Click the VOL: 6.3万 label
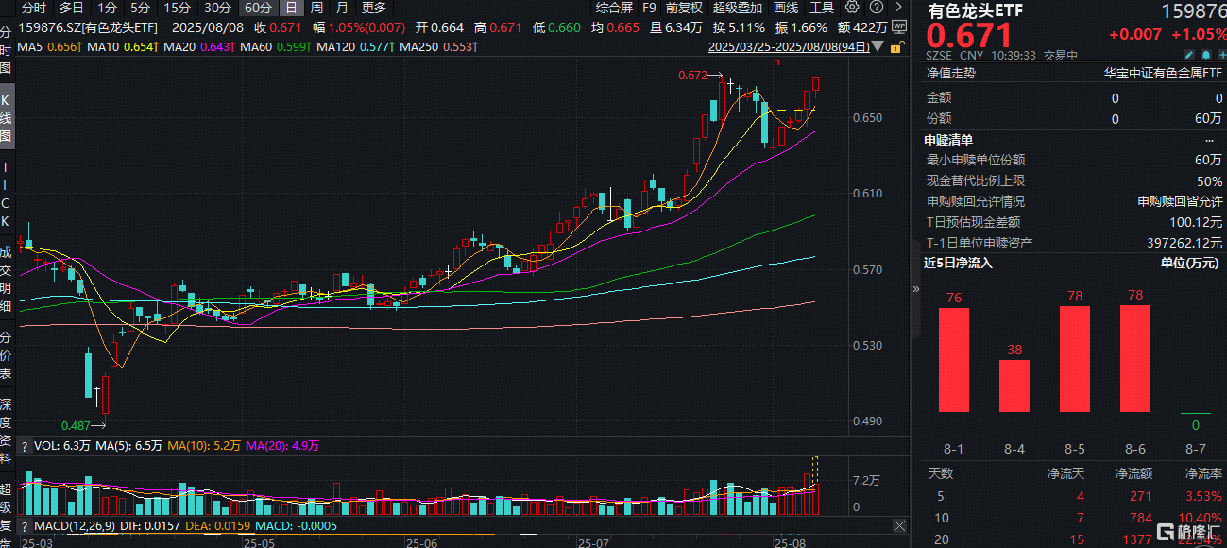The image size is (1227, 548). (62, 446)
